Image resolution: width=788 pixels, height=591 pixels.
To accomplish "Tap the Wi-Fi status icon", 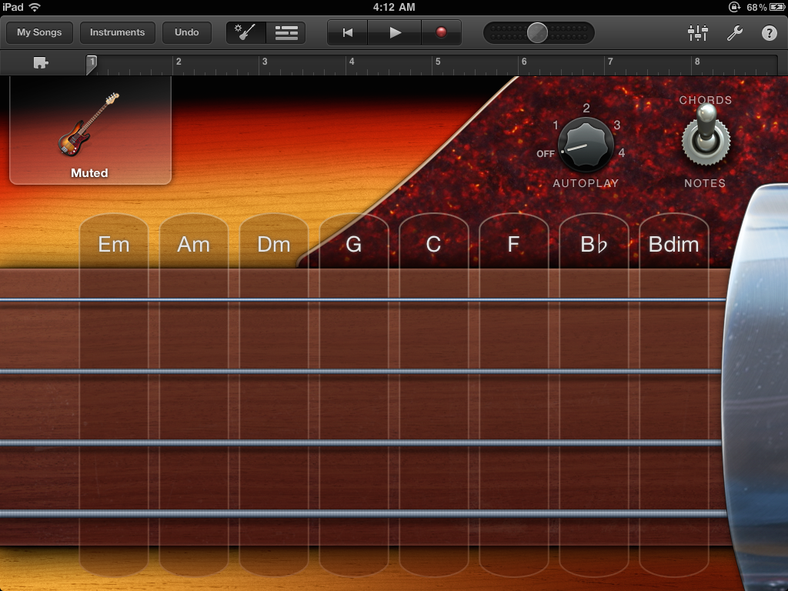I will coord(35,7).
